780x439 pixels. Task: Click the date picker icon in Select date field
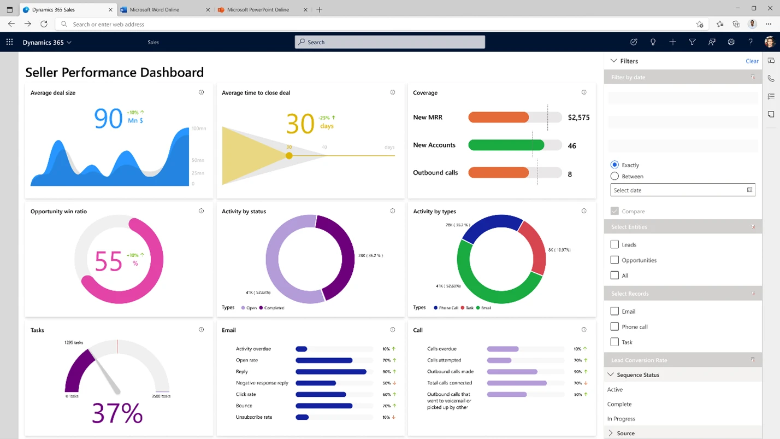point(749,190)
